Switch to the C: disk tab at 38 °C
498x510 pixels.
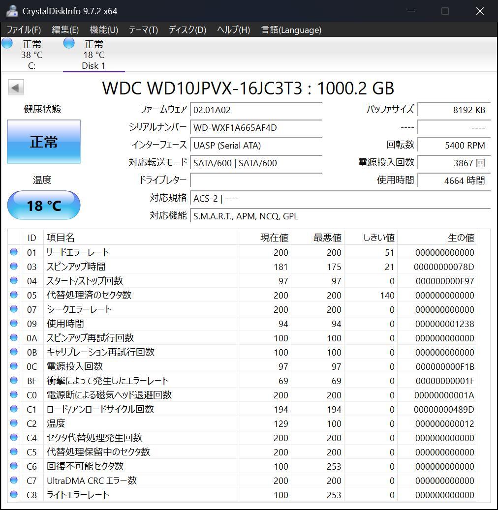(x=31, y=54)
